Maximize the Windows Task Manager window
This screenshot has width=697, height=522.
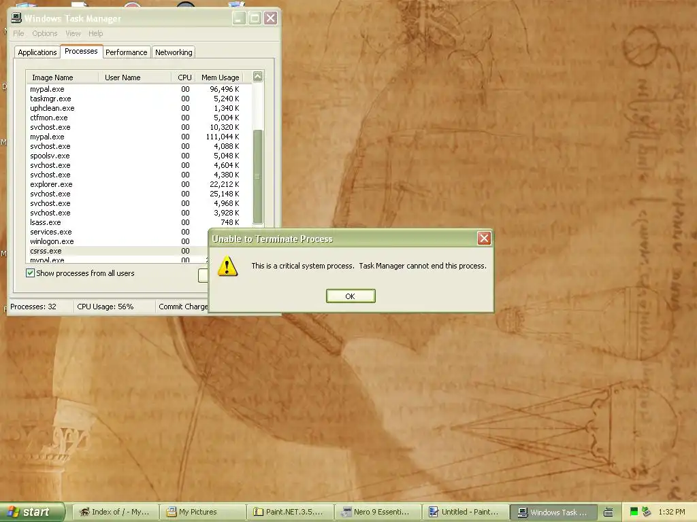click(x=255, y=18)
